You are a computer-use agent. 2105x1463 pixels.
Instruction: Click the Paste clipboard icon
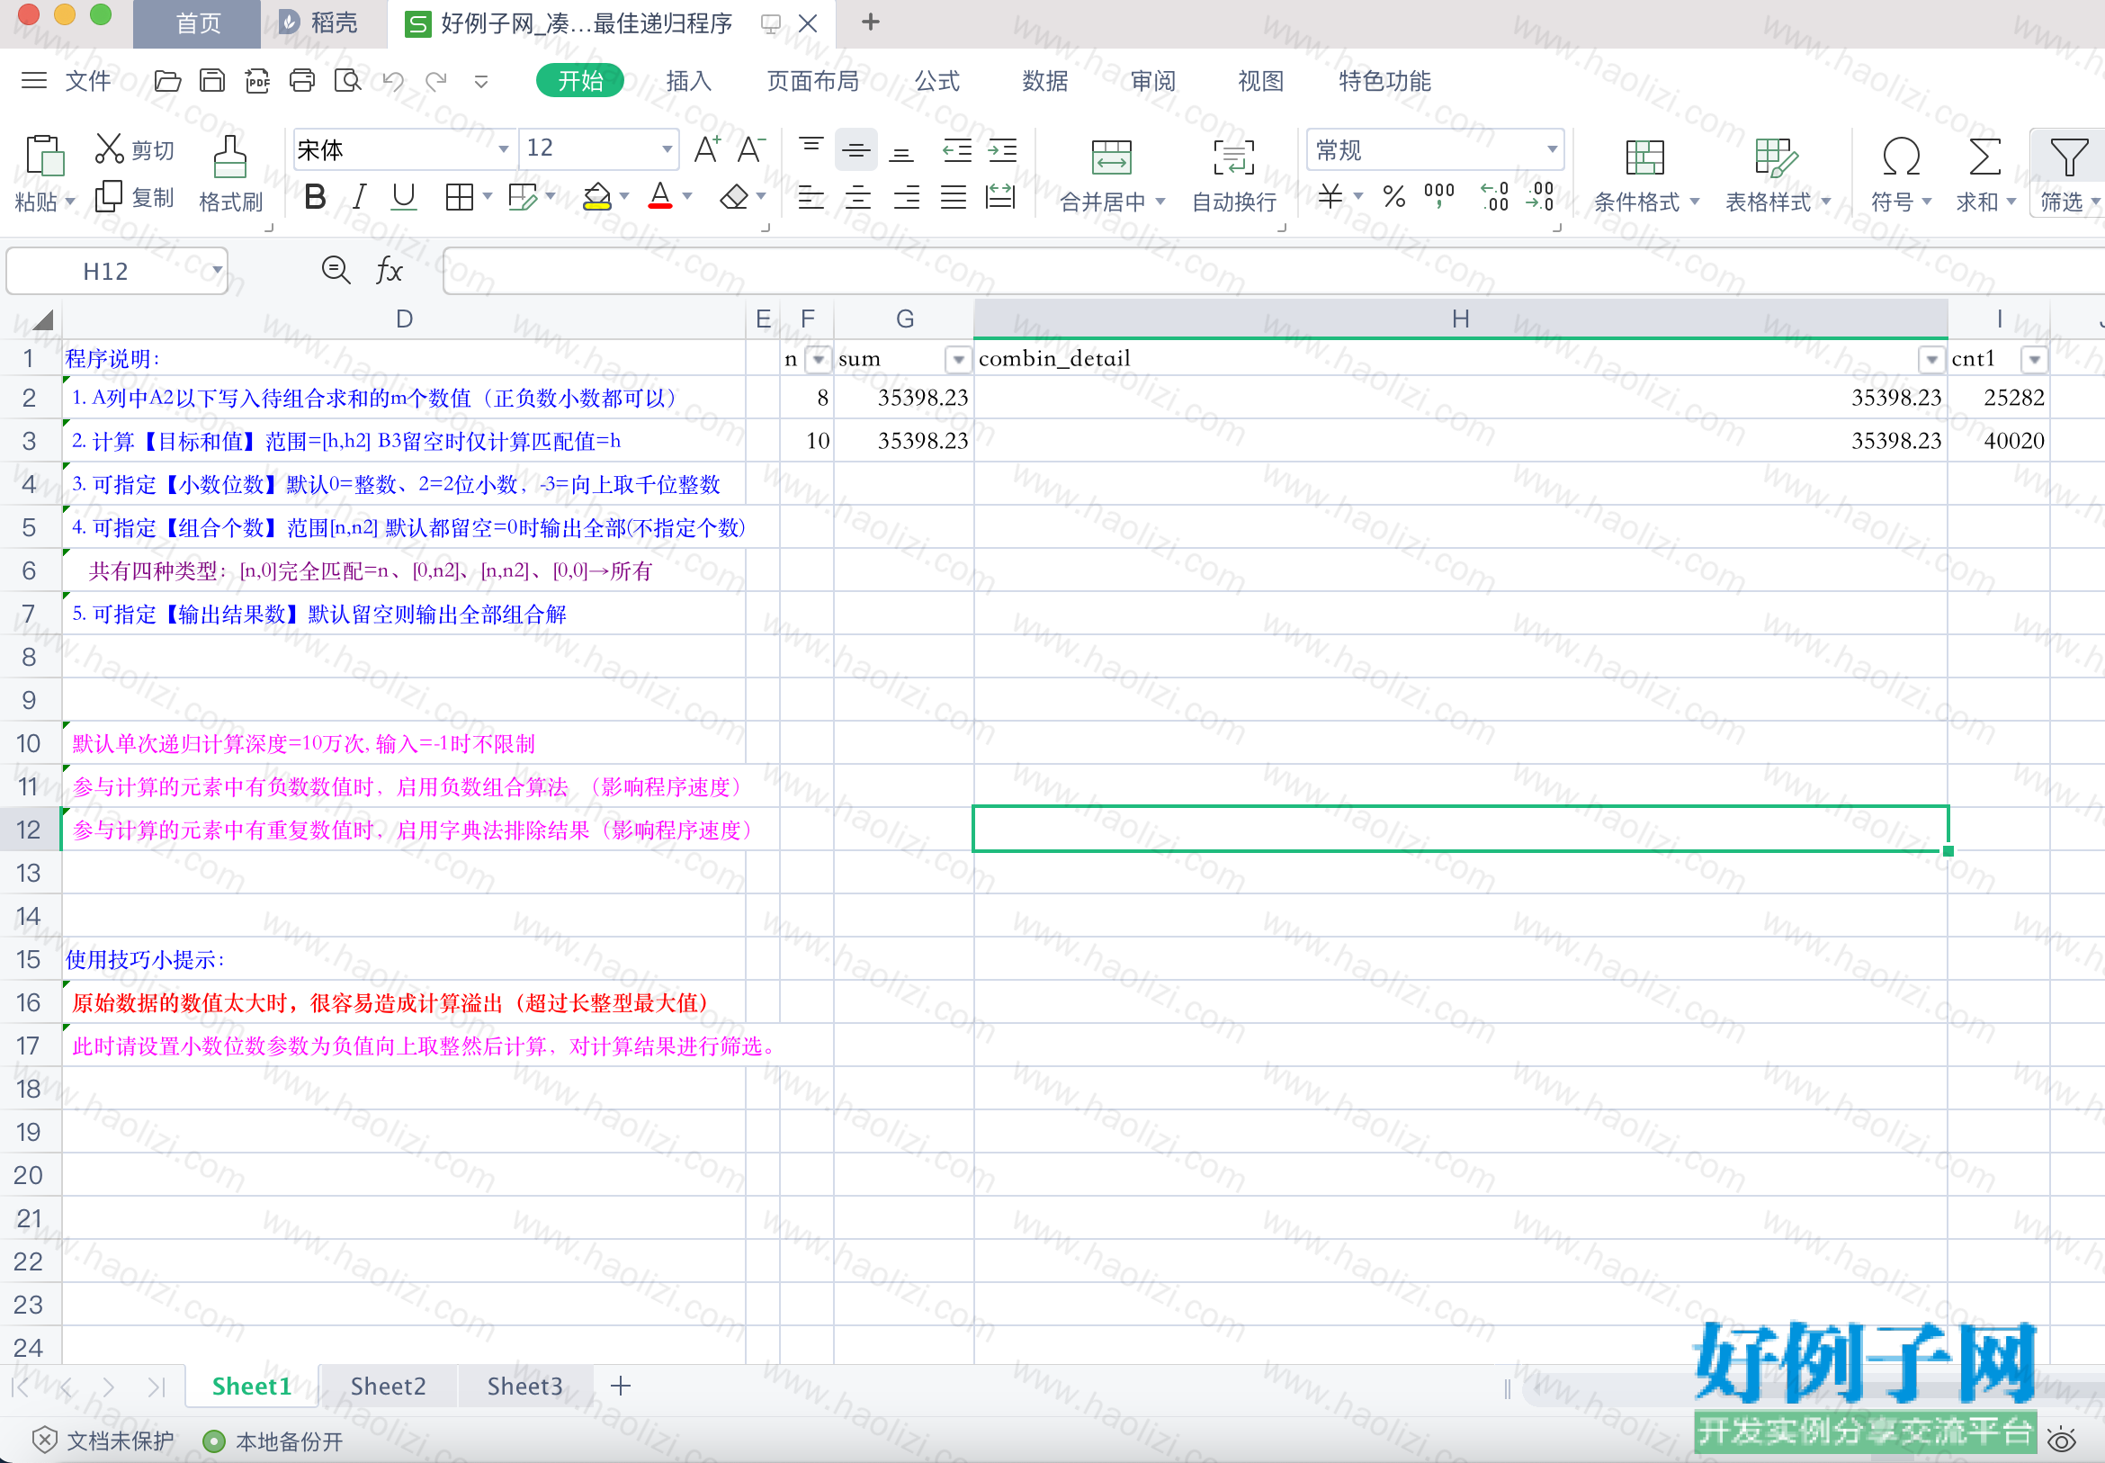44,155
